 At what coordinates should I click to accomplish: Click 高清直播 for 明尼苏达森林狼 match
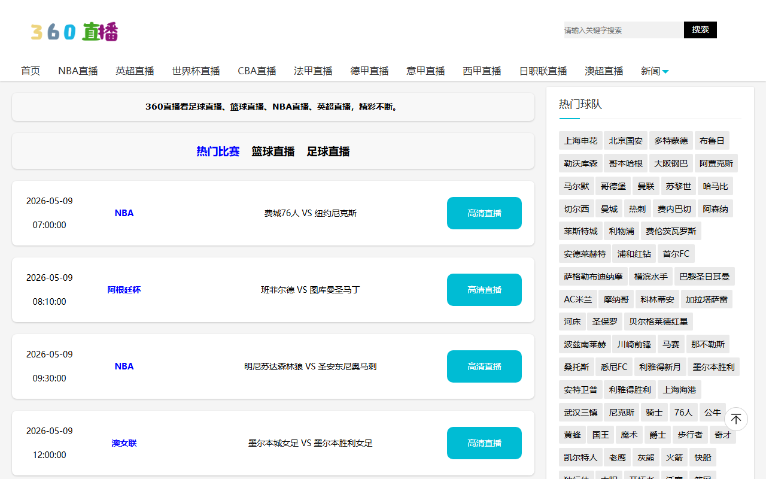pyautogui.click(x=484, y=366)
